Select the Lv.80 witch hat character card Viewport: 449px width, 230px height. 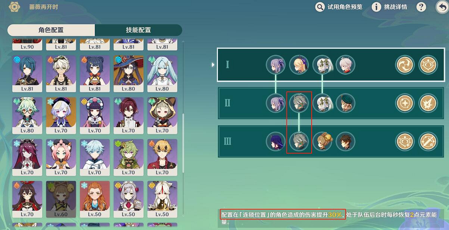(x=128, y=73)
